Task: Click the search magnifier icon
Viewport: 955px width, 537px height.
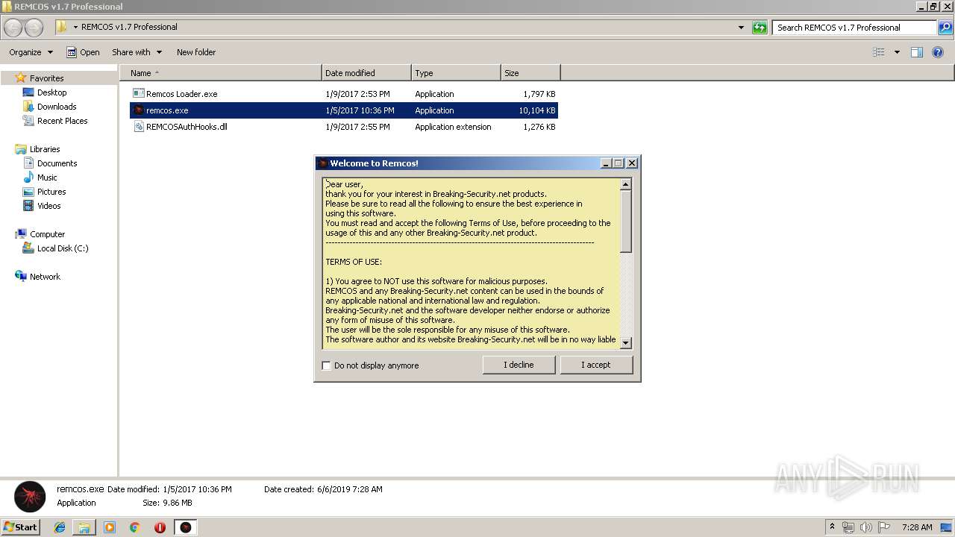Action: (x=945, y=28)
